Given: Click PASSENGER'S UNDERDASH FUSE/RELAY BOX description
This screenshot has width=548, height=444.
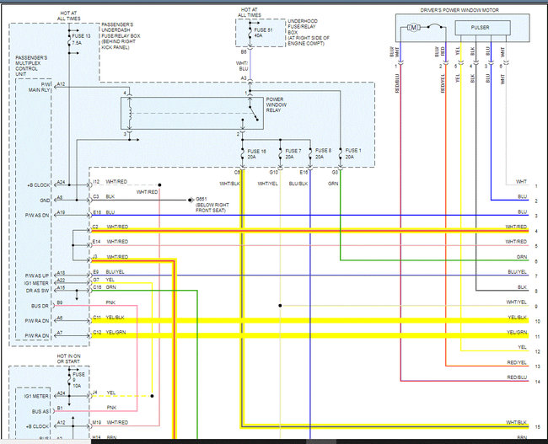Looking at the screenshot, I should (x=121, y=35).
